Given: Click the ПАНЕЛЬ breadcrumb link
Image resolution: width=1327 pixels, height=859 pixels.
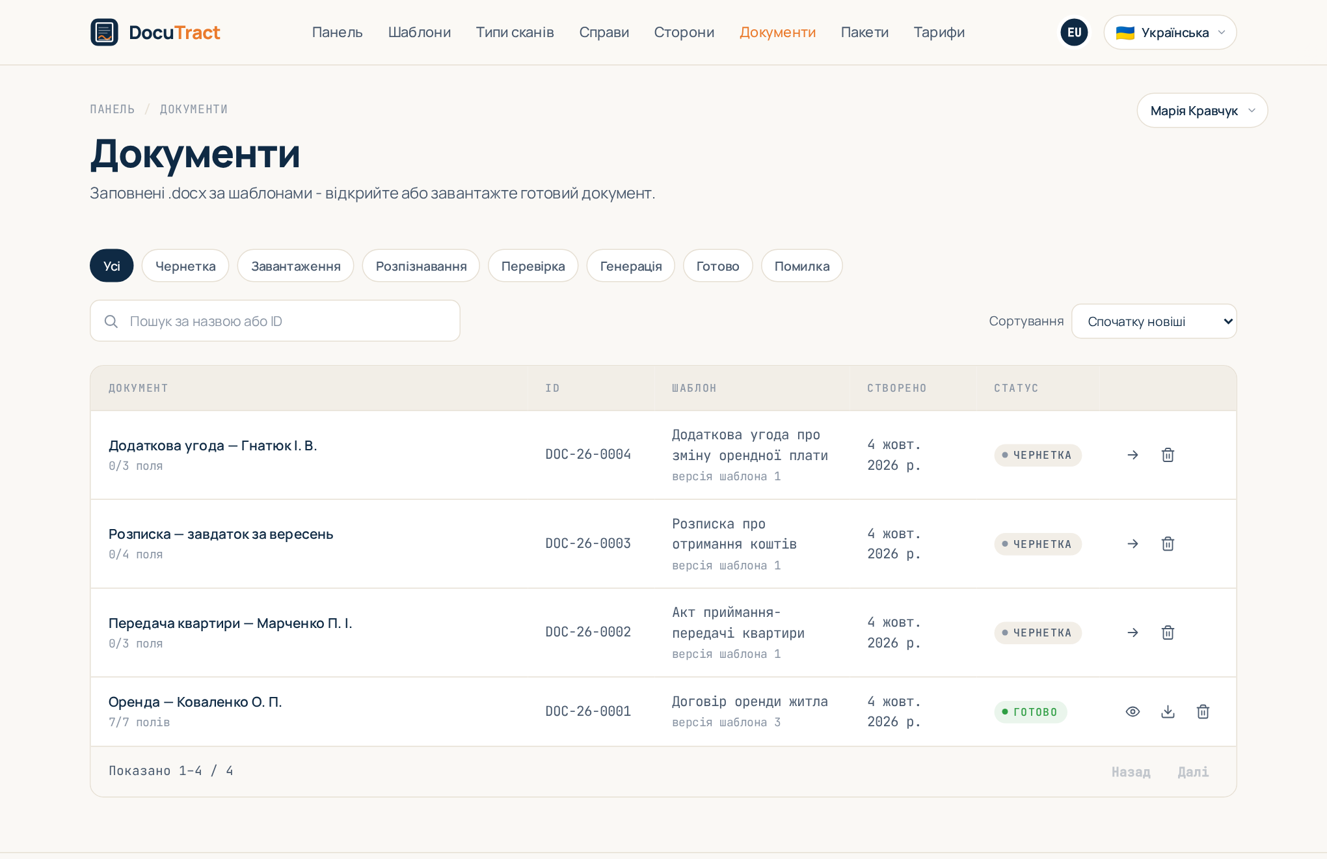Looking at the screenshot, I should [113, 109].
